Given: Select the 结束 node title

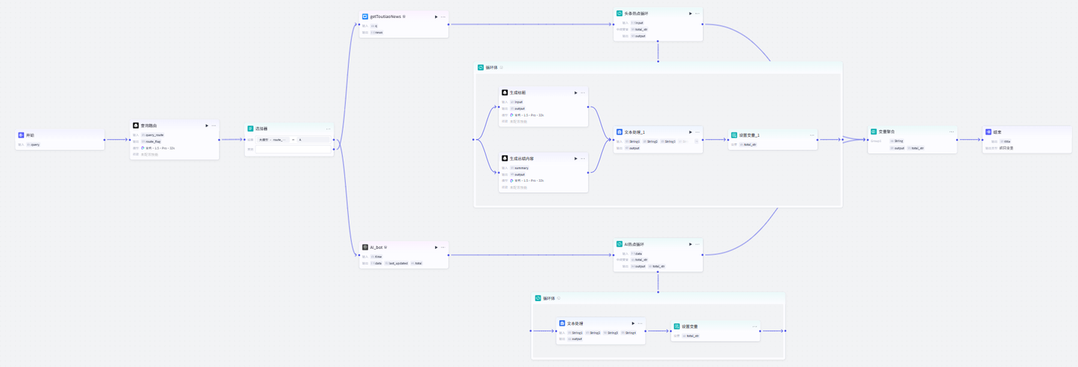Looking at the screenshot, I should pos(997,132).
